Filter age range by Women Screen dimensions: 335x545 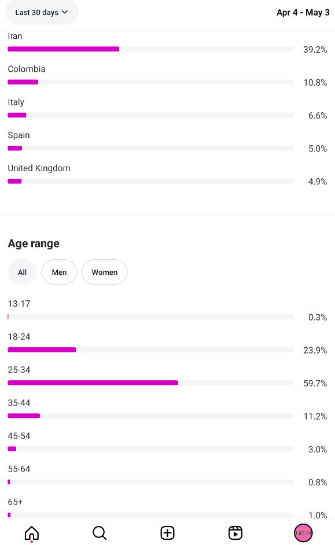tap(105, 272)
